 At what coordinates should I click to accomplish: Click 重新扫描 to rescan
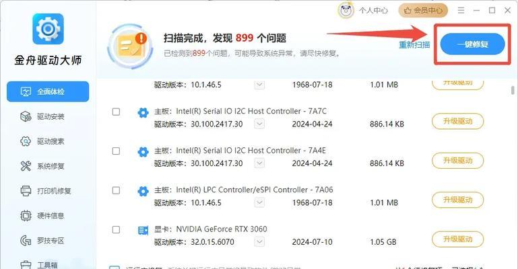(x=414, y=44)
